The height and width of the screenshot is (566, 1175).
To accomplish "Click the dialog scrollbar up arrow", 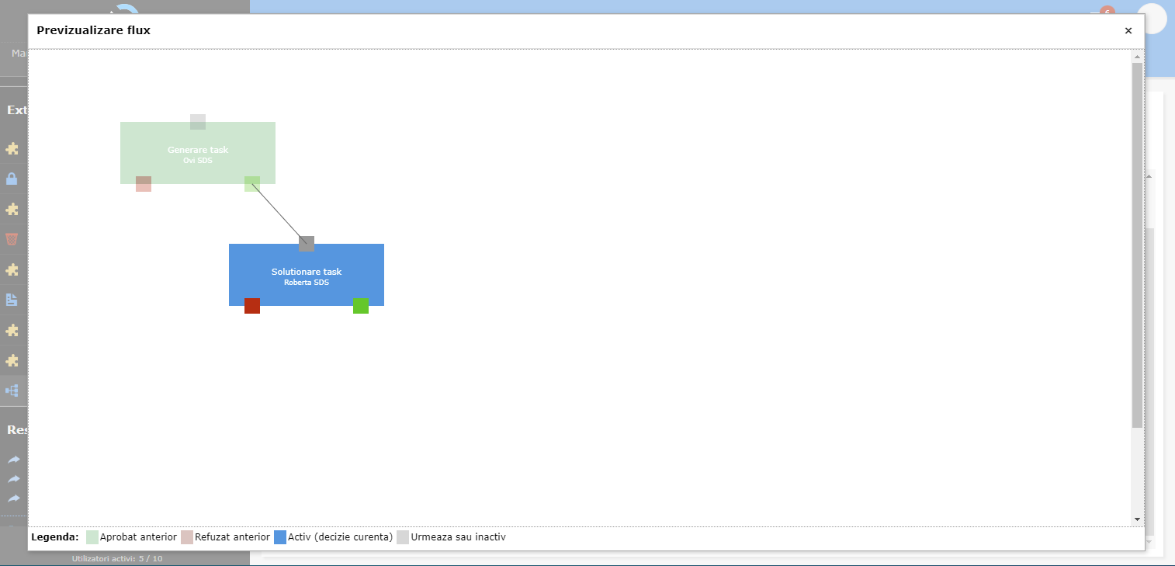I will click(x=1138, y=57).
